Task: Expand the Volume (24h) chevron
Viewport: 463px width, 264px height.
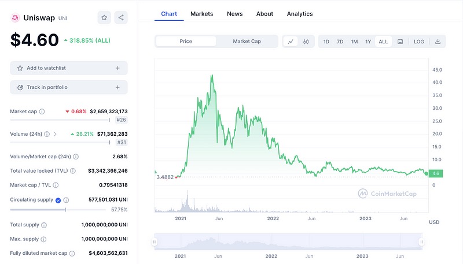Action: (x=55, y=134)
